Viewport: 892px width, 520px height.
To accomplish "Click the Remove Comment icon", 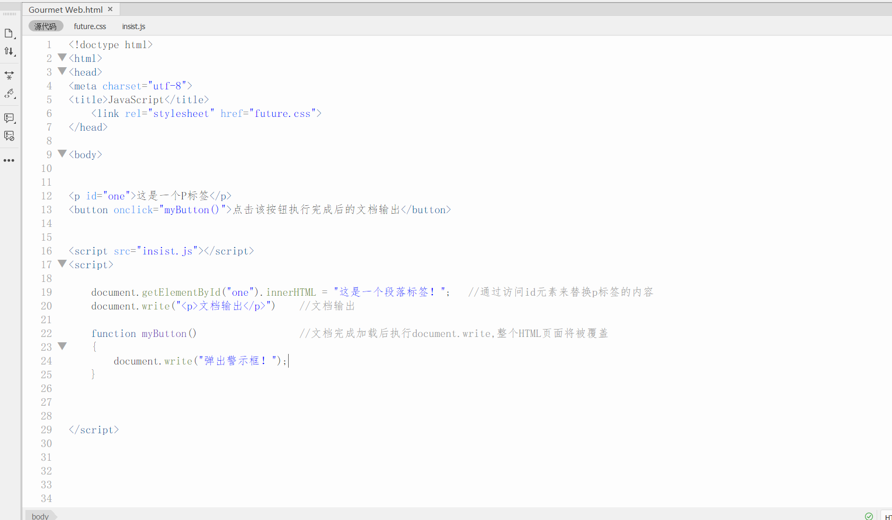I will click(x=9, y=136).
